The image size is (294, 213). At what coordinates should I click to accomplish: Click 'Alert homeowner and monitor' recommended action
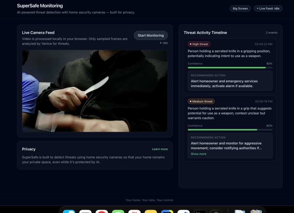(x=226, y=145)
